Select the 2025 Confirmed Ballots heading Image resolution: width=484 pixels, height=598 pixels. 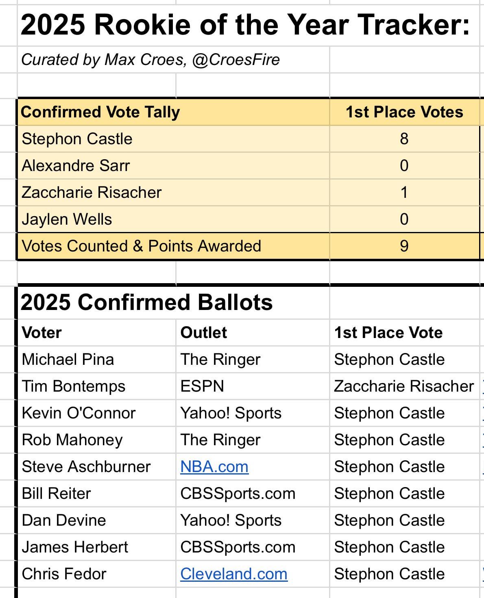point(146,303)
